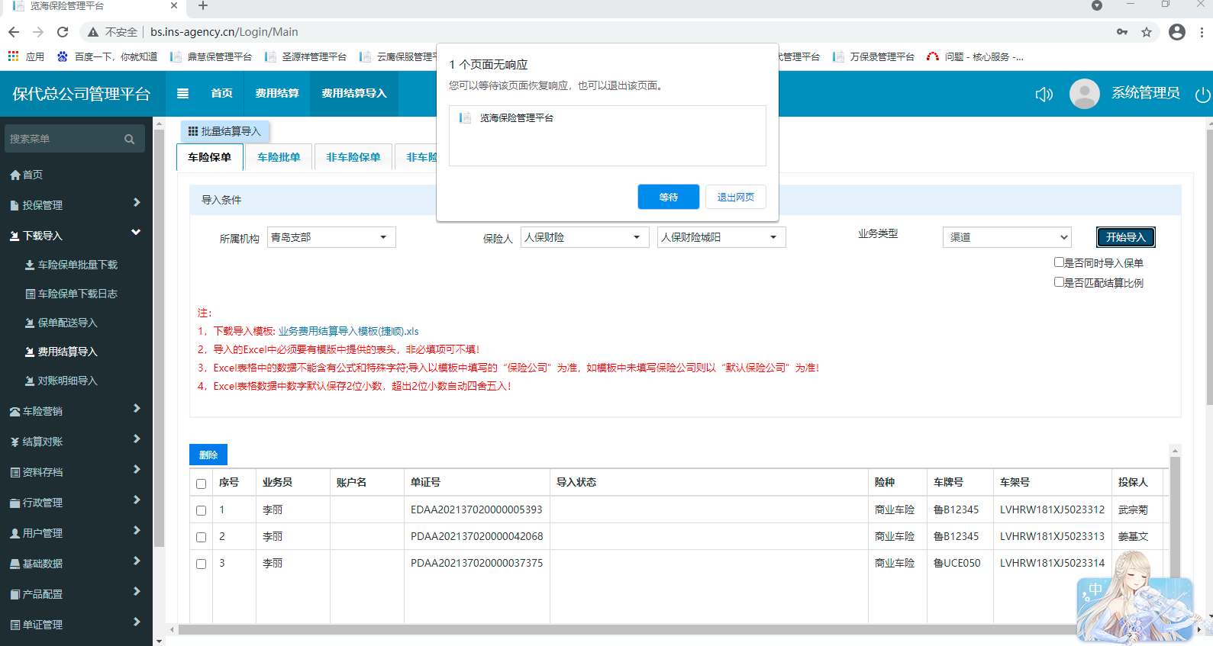Click the speaker notification icon
The image size is (1213, 646).
pyautogui.click(x=1044, y=94)
